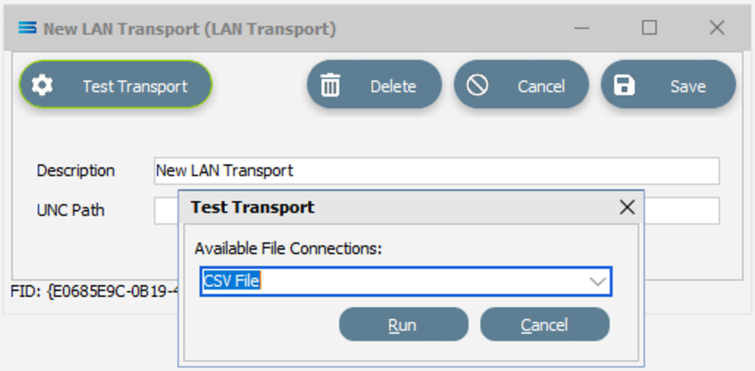Delete this LAN transport
The height and width of the screenshot is (371, 755).
coord(374,84)
